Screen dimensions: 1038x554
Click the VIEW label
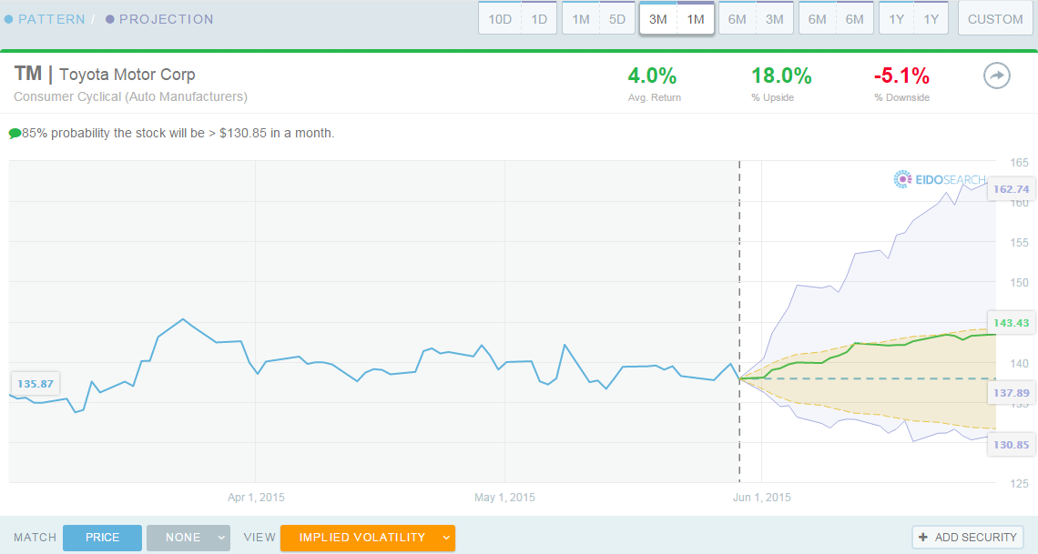pyautogui.click(x=259, y=538)
